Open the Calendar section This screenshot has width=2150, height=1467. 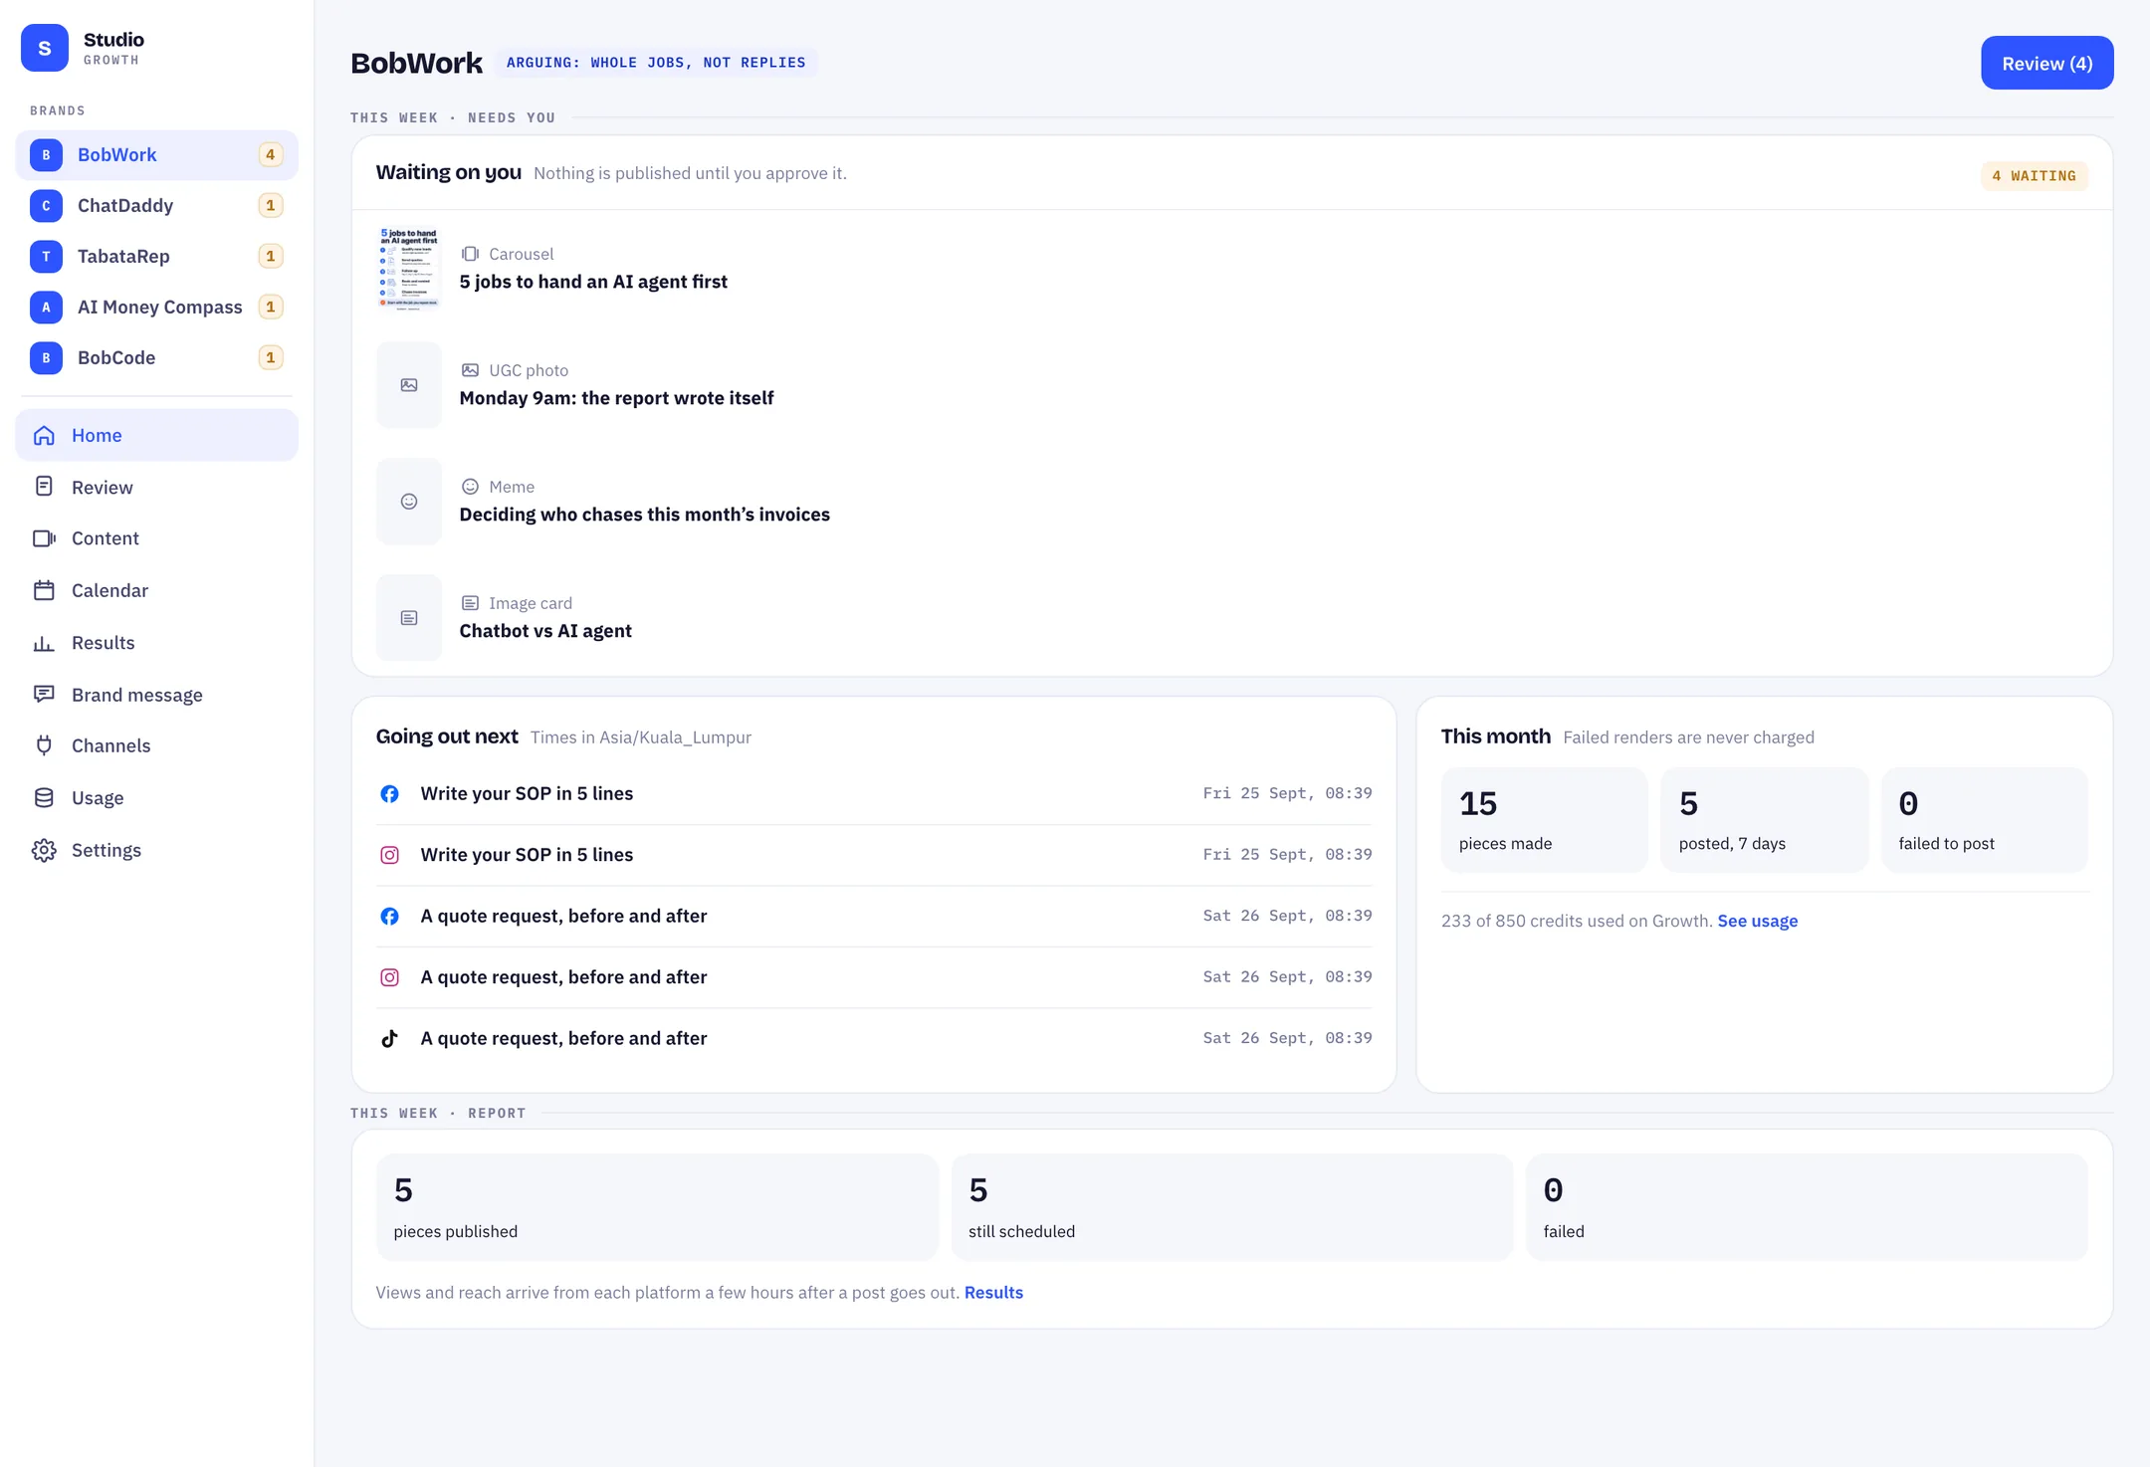coord(157,590)
